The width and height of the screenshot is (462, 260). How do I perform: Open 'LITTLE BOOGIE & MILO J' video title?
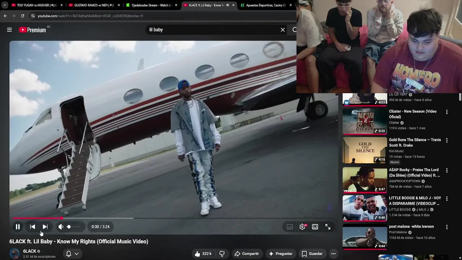coord(415,201)
